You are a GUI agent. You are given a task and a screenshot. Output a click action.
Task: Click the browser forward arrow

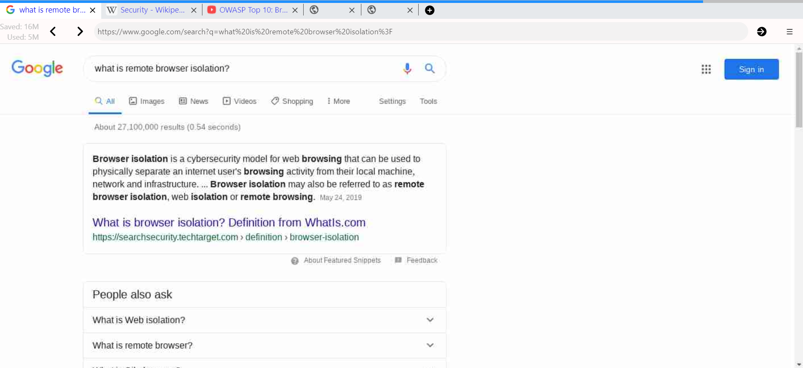[80, 31]
